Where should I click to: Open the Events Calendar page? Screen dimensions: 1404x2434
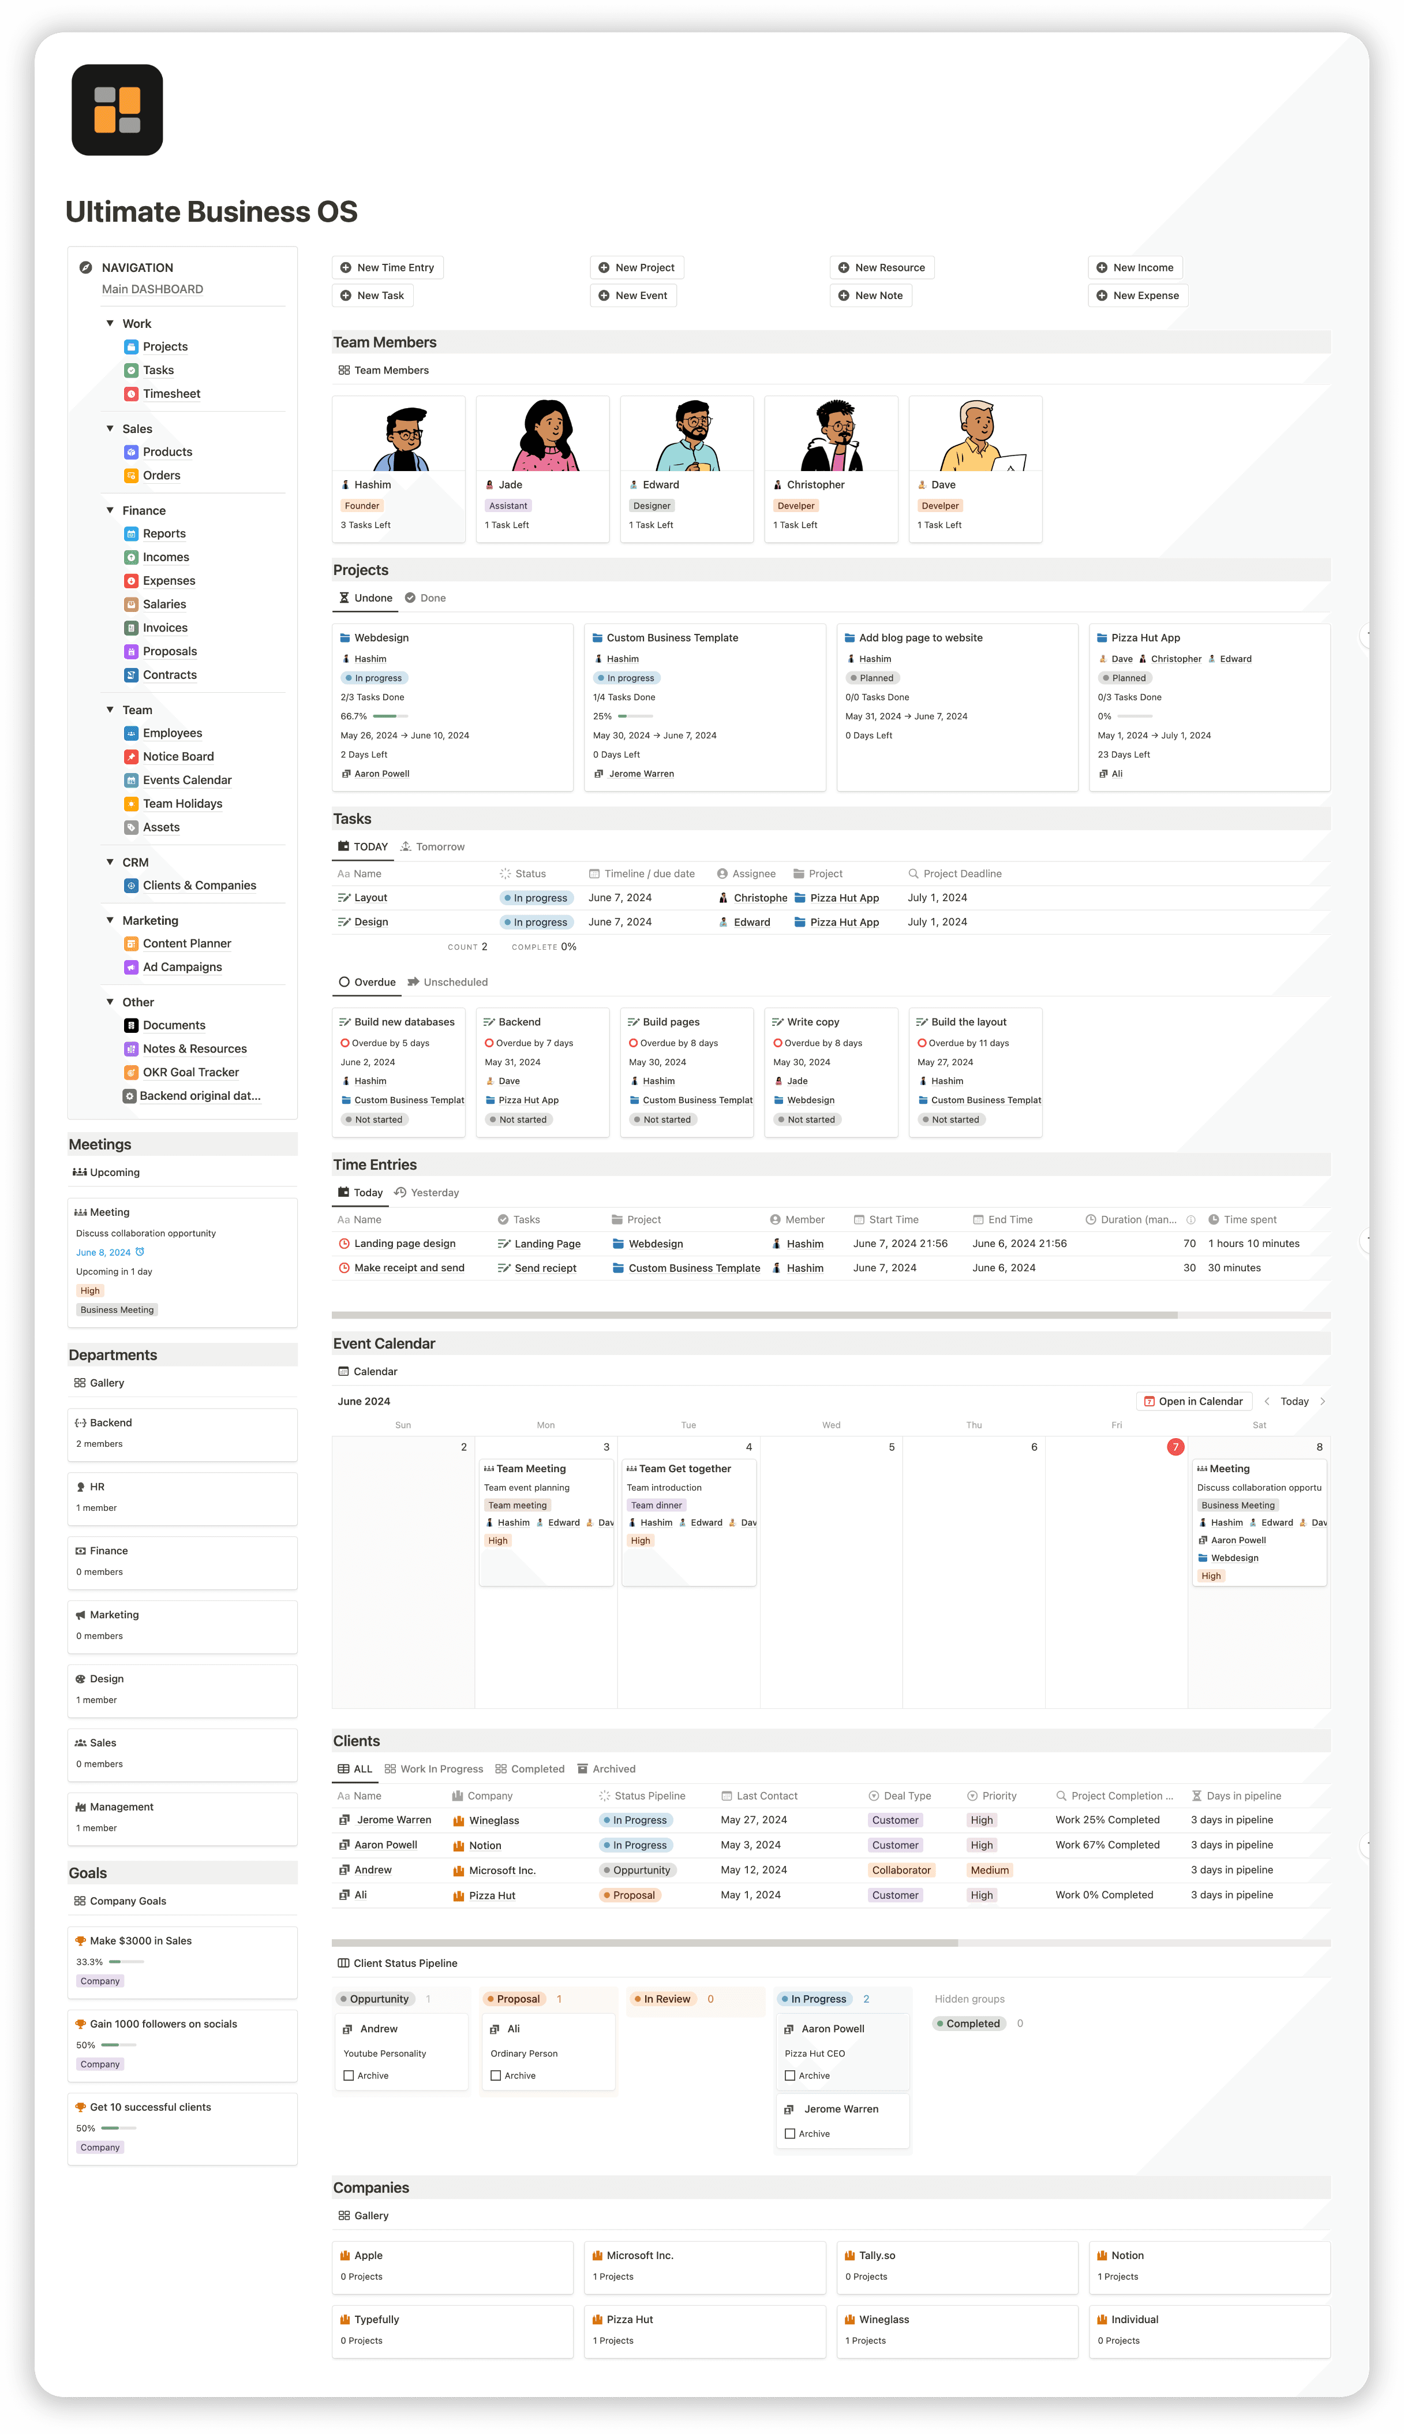186,779
